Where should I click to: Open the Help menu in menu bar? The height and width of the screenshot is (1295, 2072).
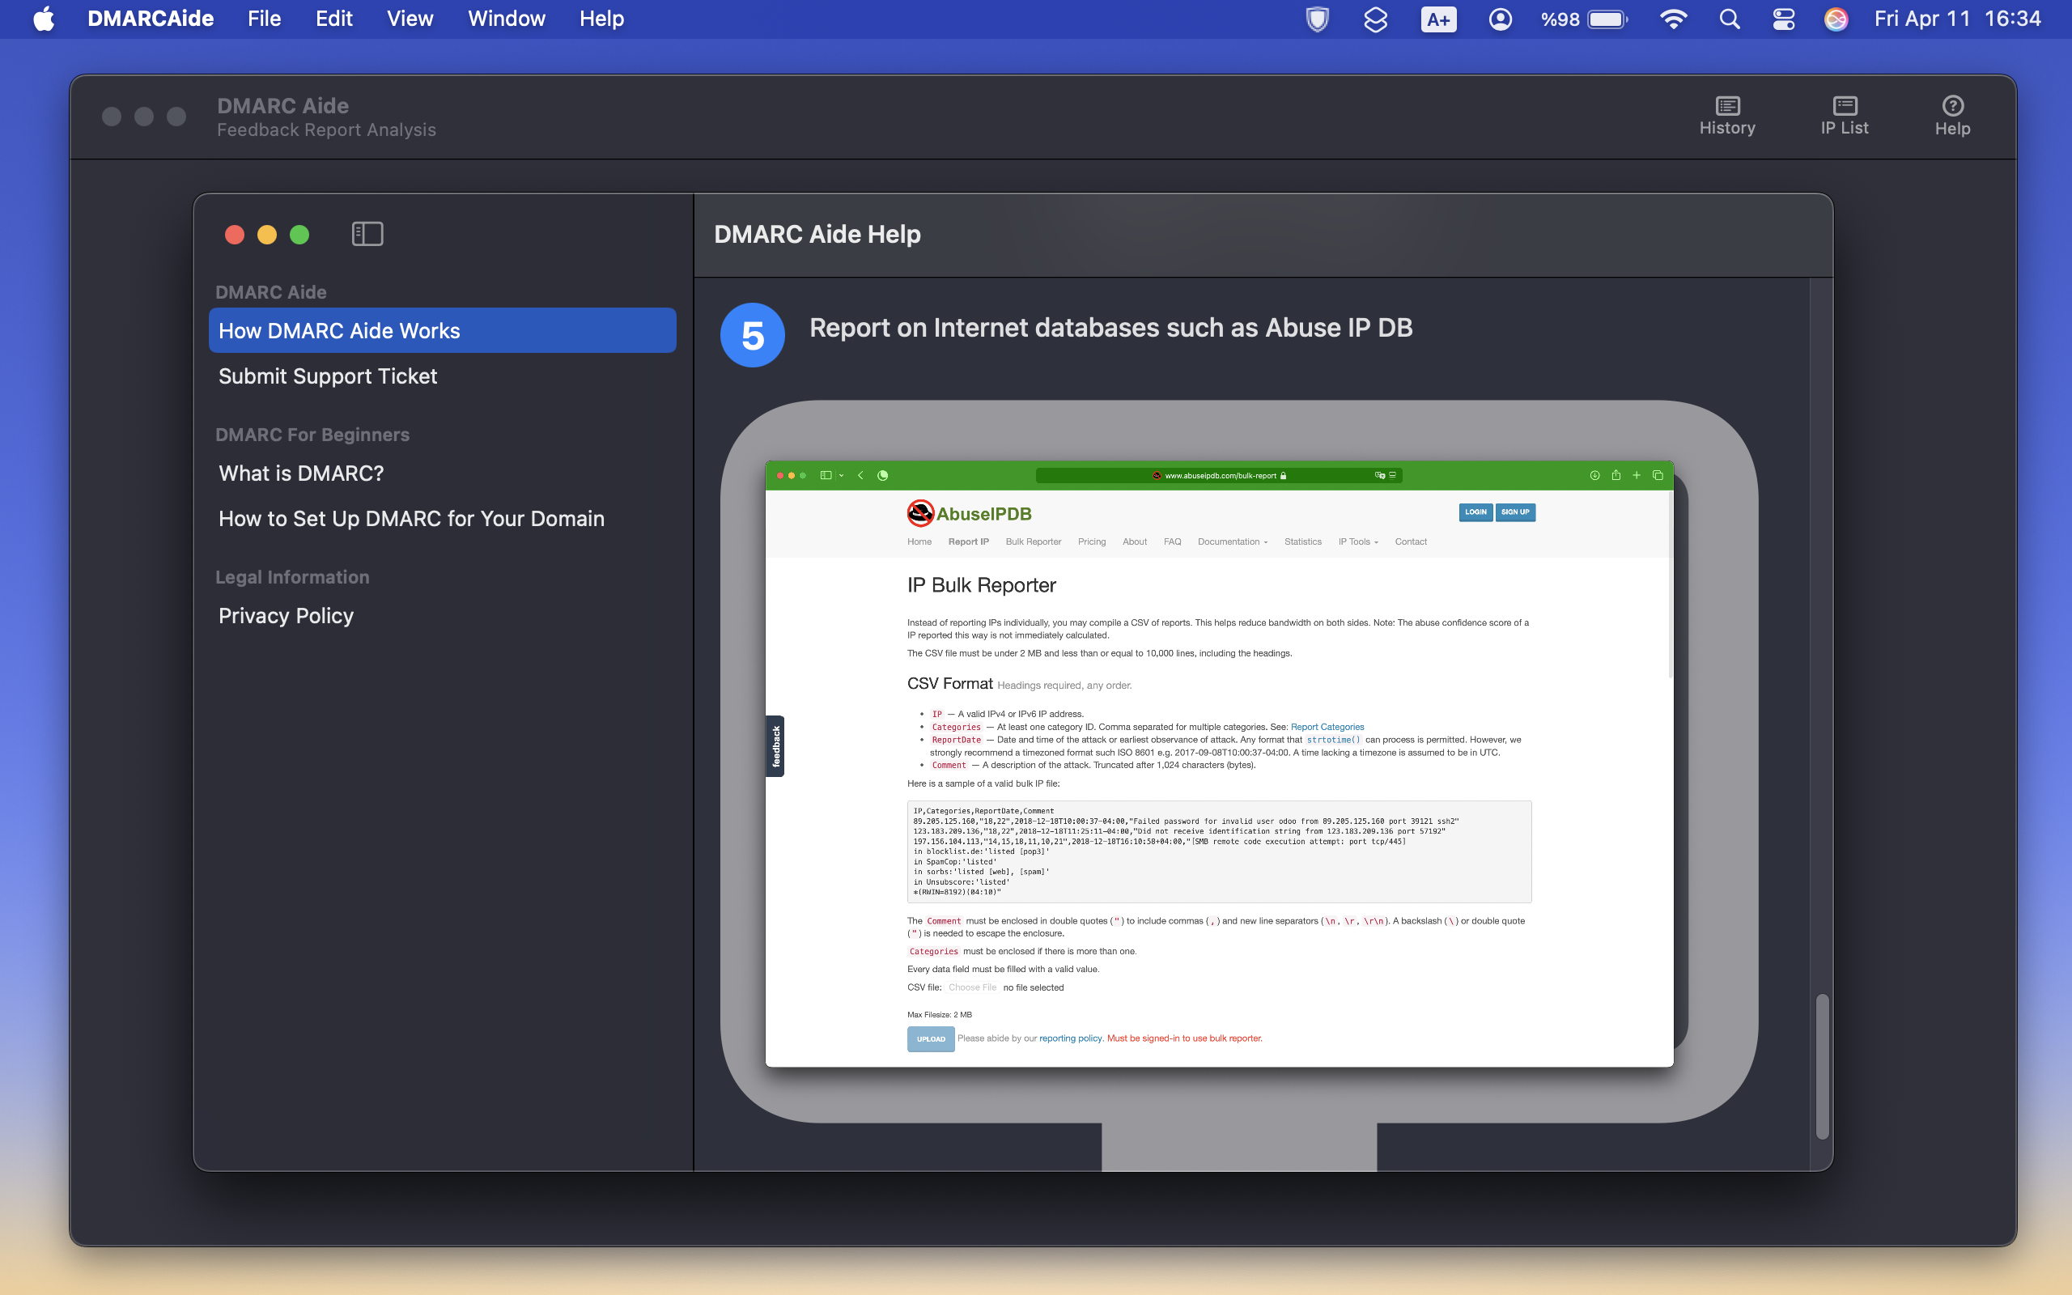(601, 19)
